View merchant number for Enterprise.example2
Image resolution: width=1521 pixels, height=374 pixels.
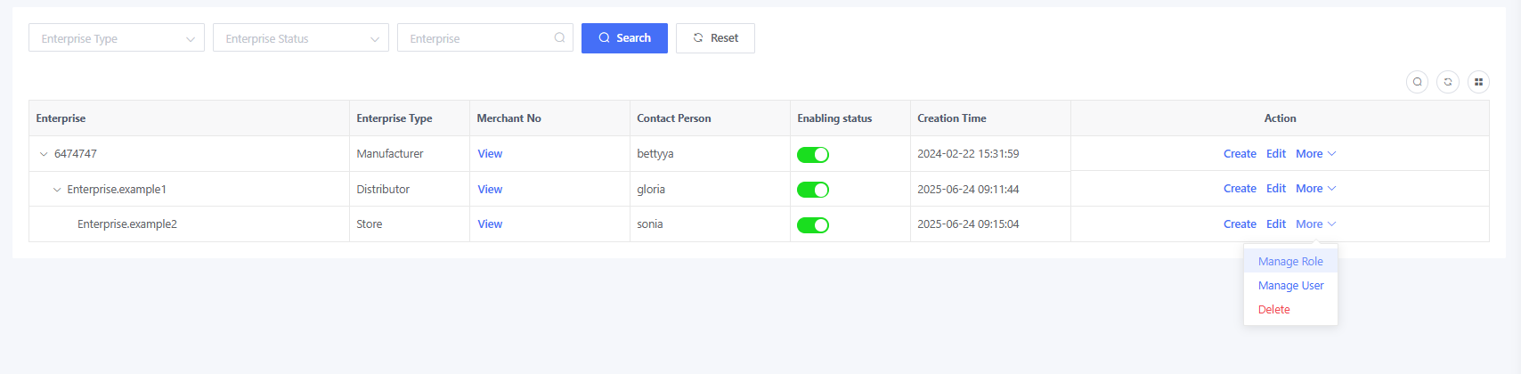tap(490, 224)
